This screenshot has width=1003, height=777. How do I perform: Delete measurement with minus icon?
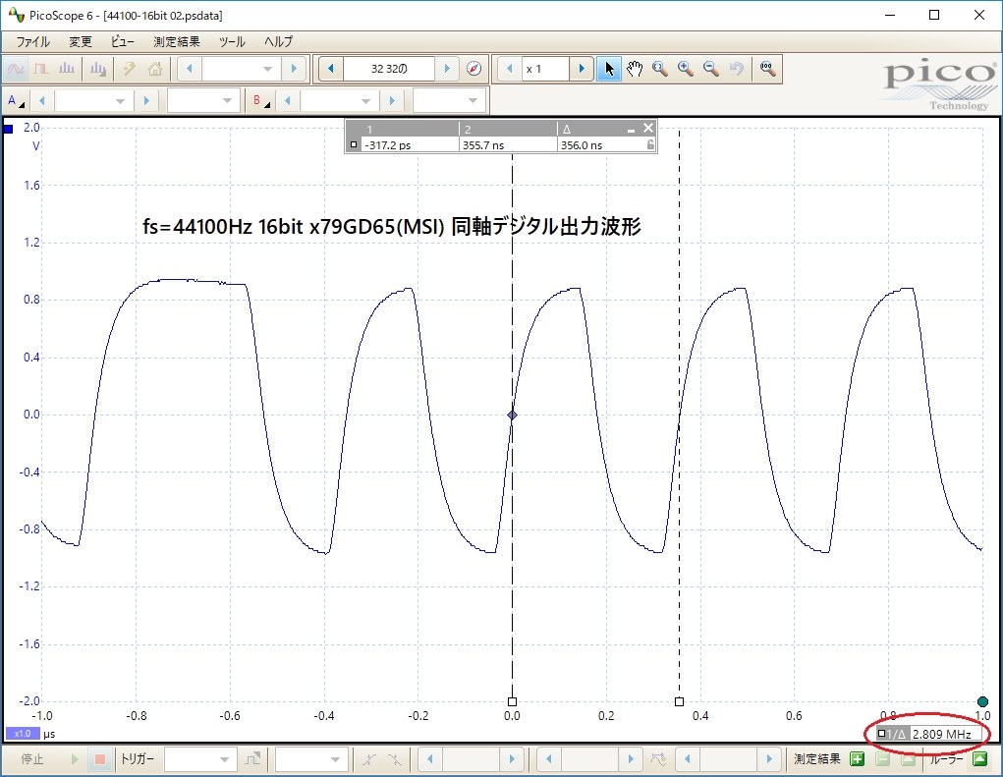coord(883,759)
